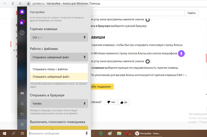Click the microphone icon in message box

(x=87, y=133)
